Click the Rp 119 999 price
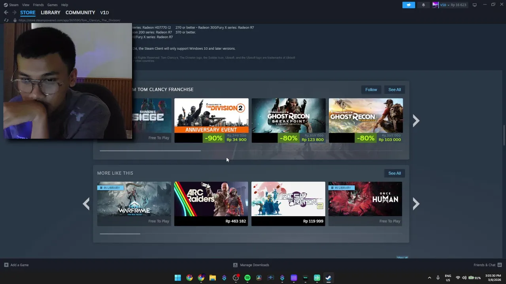Viewport: 506px width, 284px height. [313, 221]
